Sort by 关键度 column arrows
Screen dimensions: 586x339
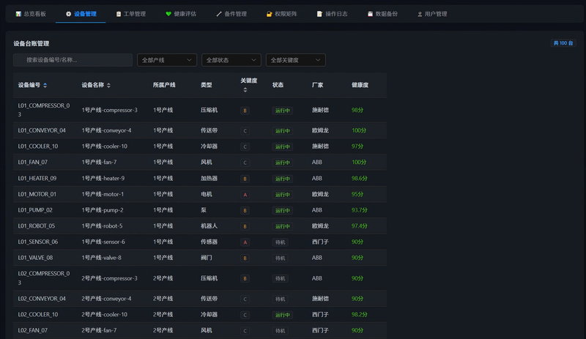point(245,90)
